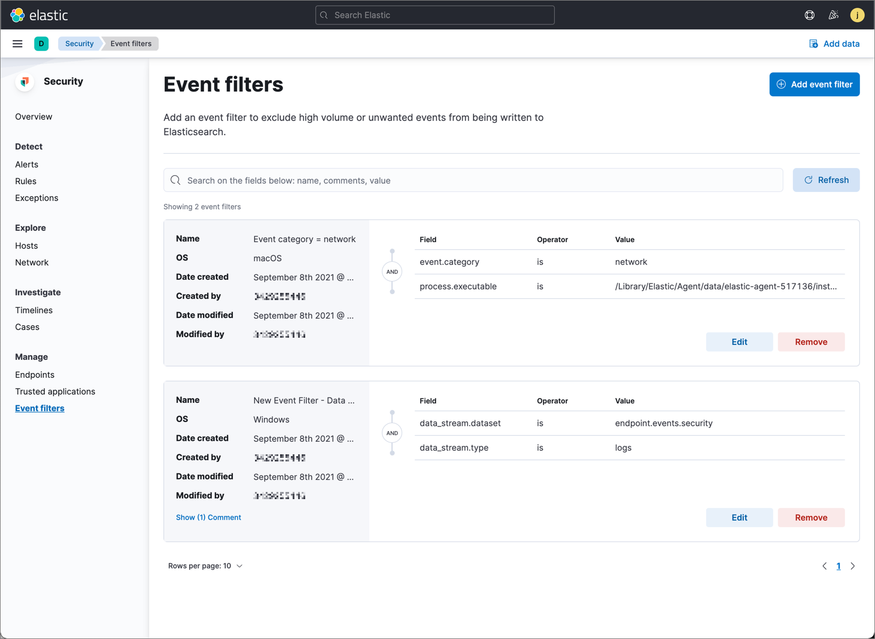
Task: Click the AND connector node on the first filter
Action: [x=392, y=271]
